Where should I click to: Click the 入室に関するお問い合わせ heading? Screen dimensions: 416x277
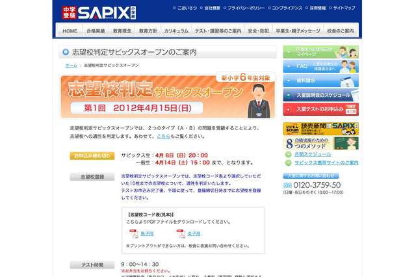(x=311, y=176)
